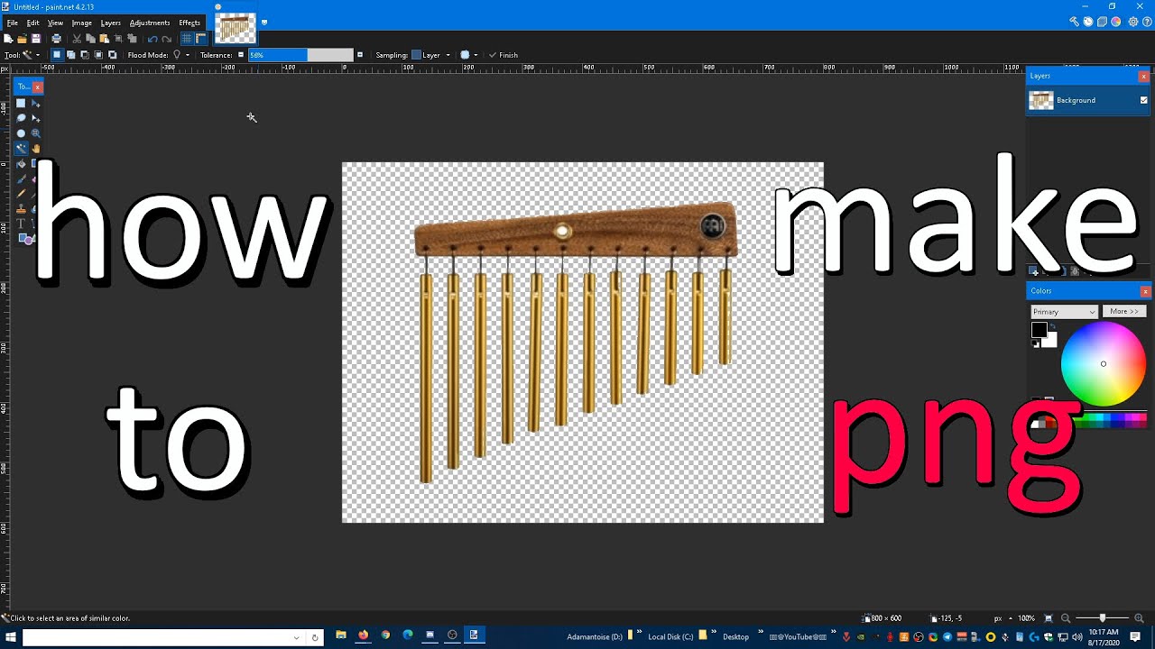Viewport: 1155px width, 649px height.
Task: Click the color wheel in Colors panel
Action: click(x=1103, y=364)
